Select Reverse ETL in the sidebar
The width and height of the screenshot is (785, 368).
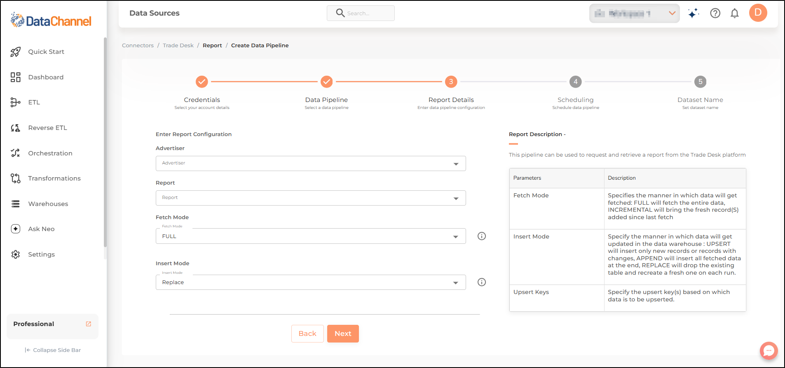[47, 128]
